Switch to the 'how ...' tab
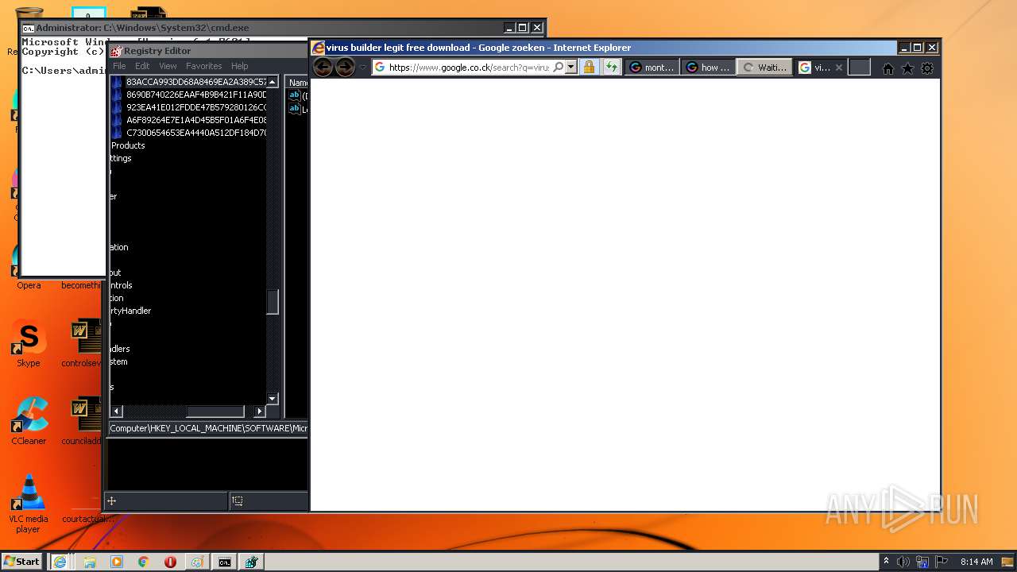The image size is (1017, 572). [707, 68]
